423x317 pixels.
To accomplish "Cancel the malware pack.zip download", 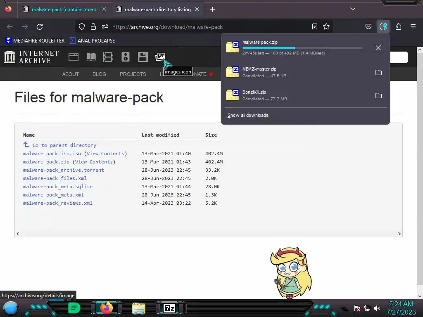I will click(378, 48).
